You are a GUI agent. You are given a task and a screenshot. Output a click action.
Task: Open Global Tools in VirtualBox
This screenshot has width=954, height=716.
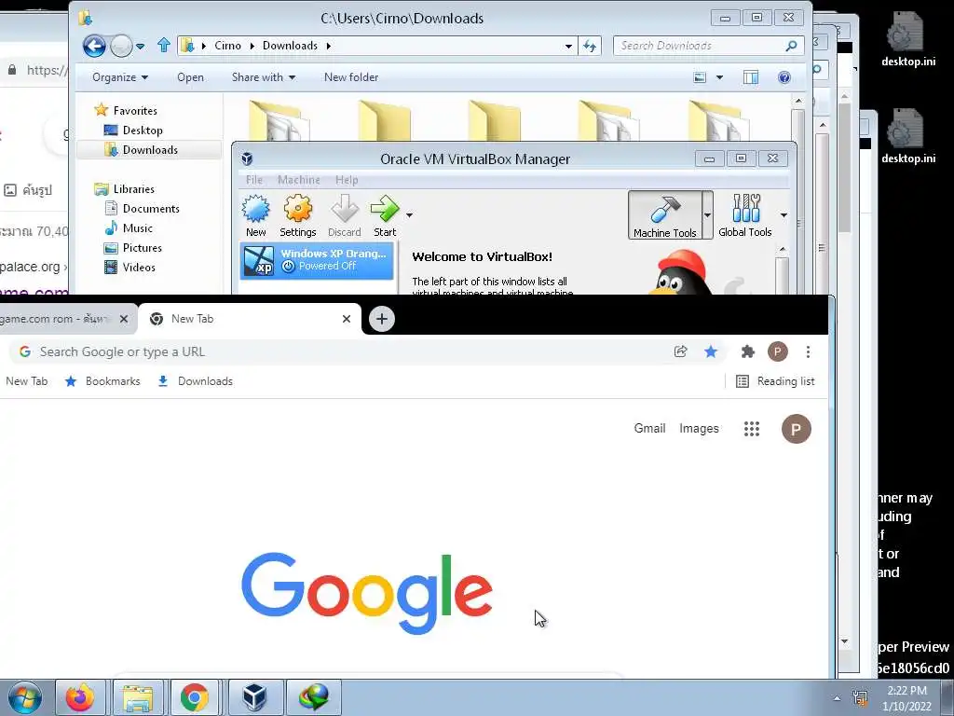pos(744,215)
